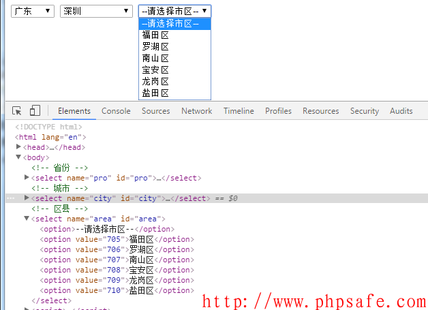Image resolution: width=428 pixels, height=310 pixels.
Task: Select the option value="708" node
Action: pos(117,270)
